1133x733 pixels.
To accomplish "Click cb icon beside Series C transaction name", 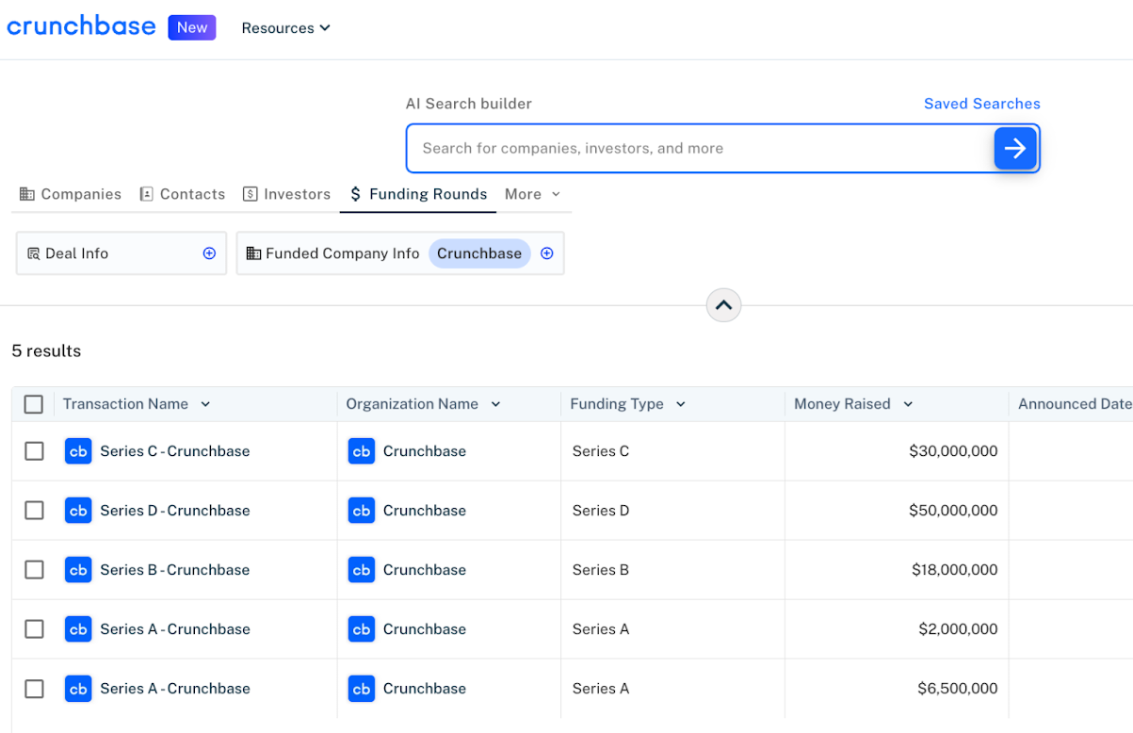I will 78,451.
